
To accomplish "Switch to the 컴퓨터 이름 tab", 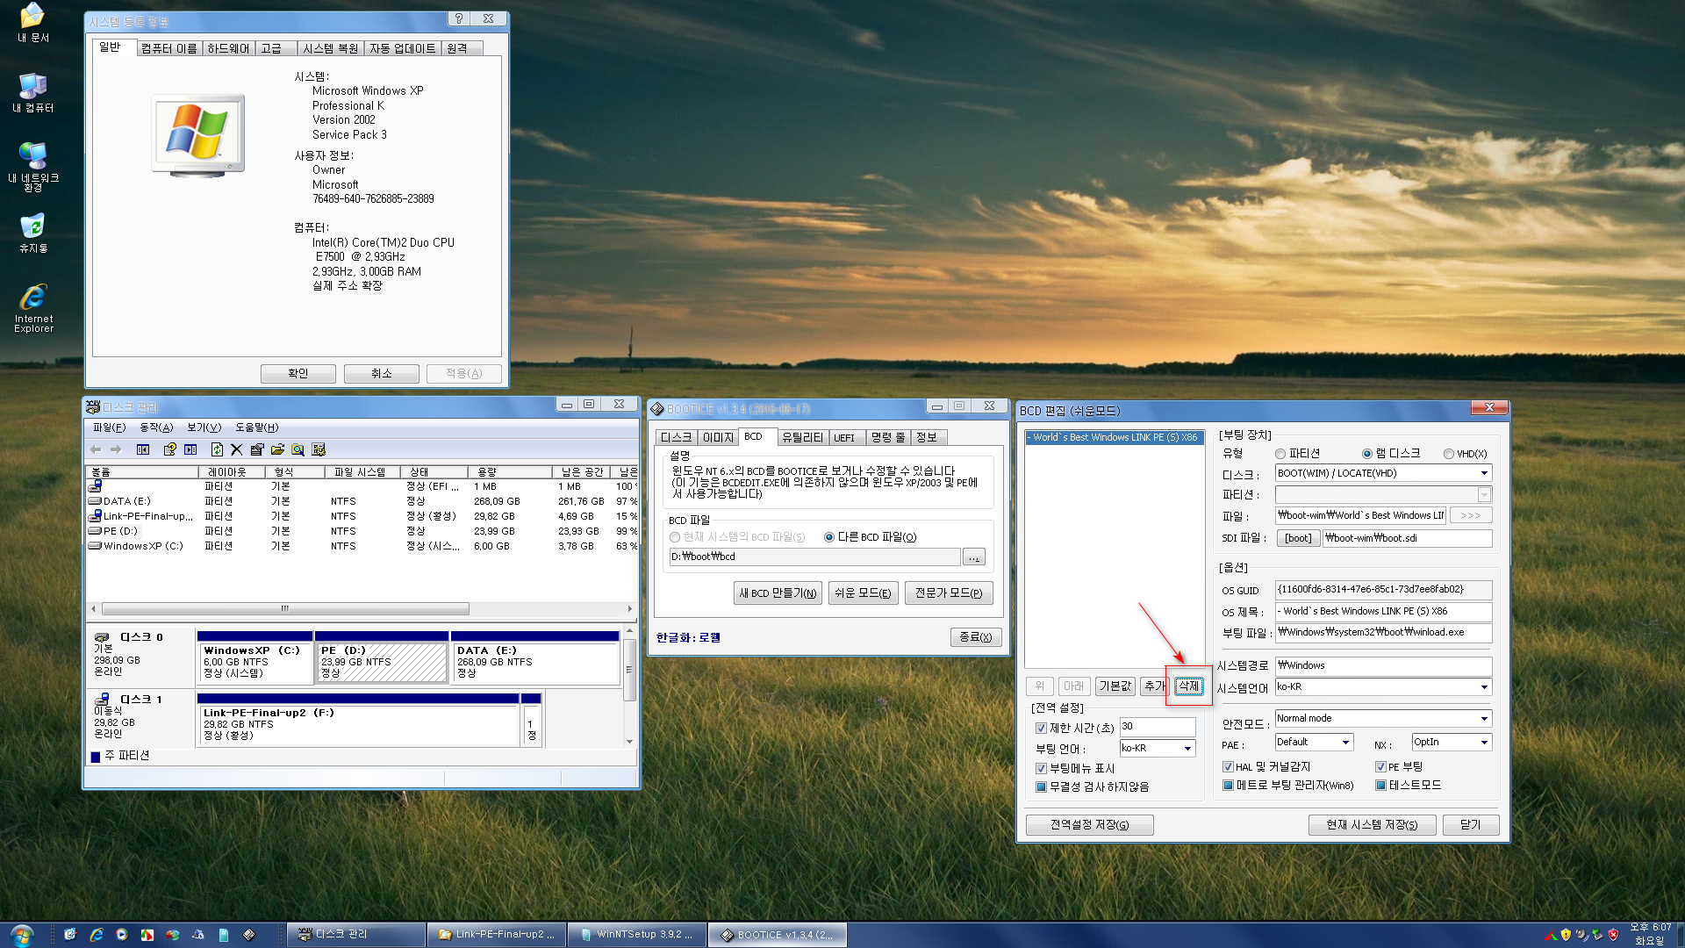I will tap(169, 48).
